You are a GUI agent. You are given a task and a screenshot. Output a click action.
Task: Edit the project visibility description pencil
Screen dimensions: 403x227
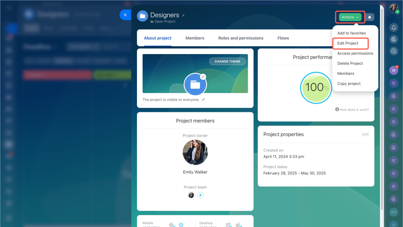(x=203, y=100)
